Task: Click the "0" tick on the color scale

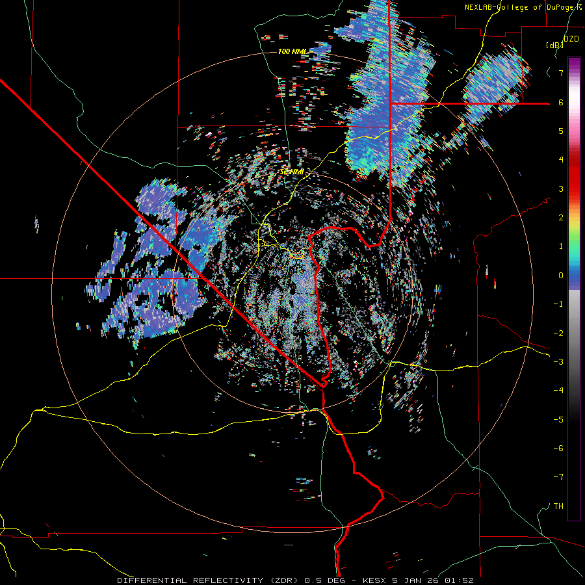Action: 561,276
